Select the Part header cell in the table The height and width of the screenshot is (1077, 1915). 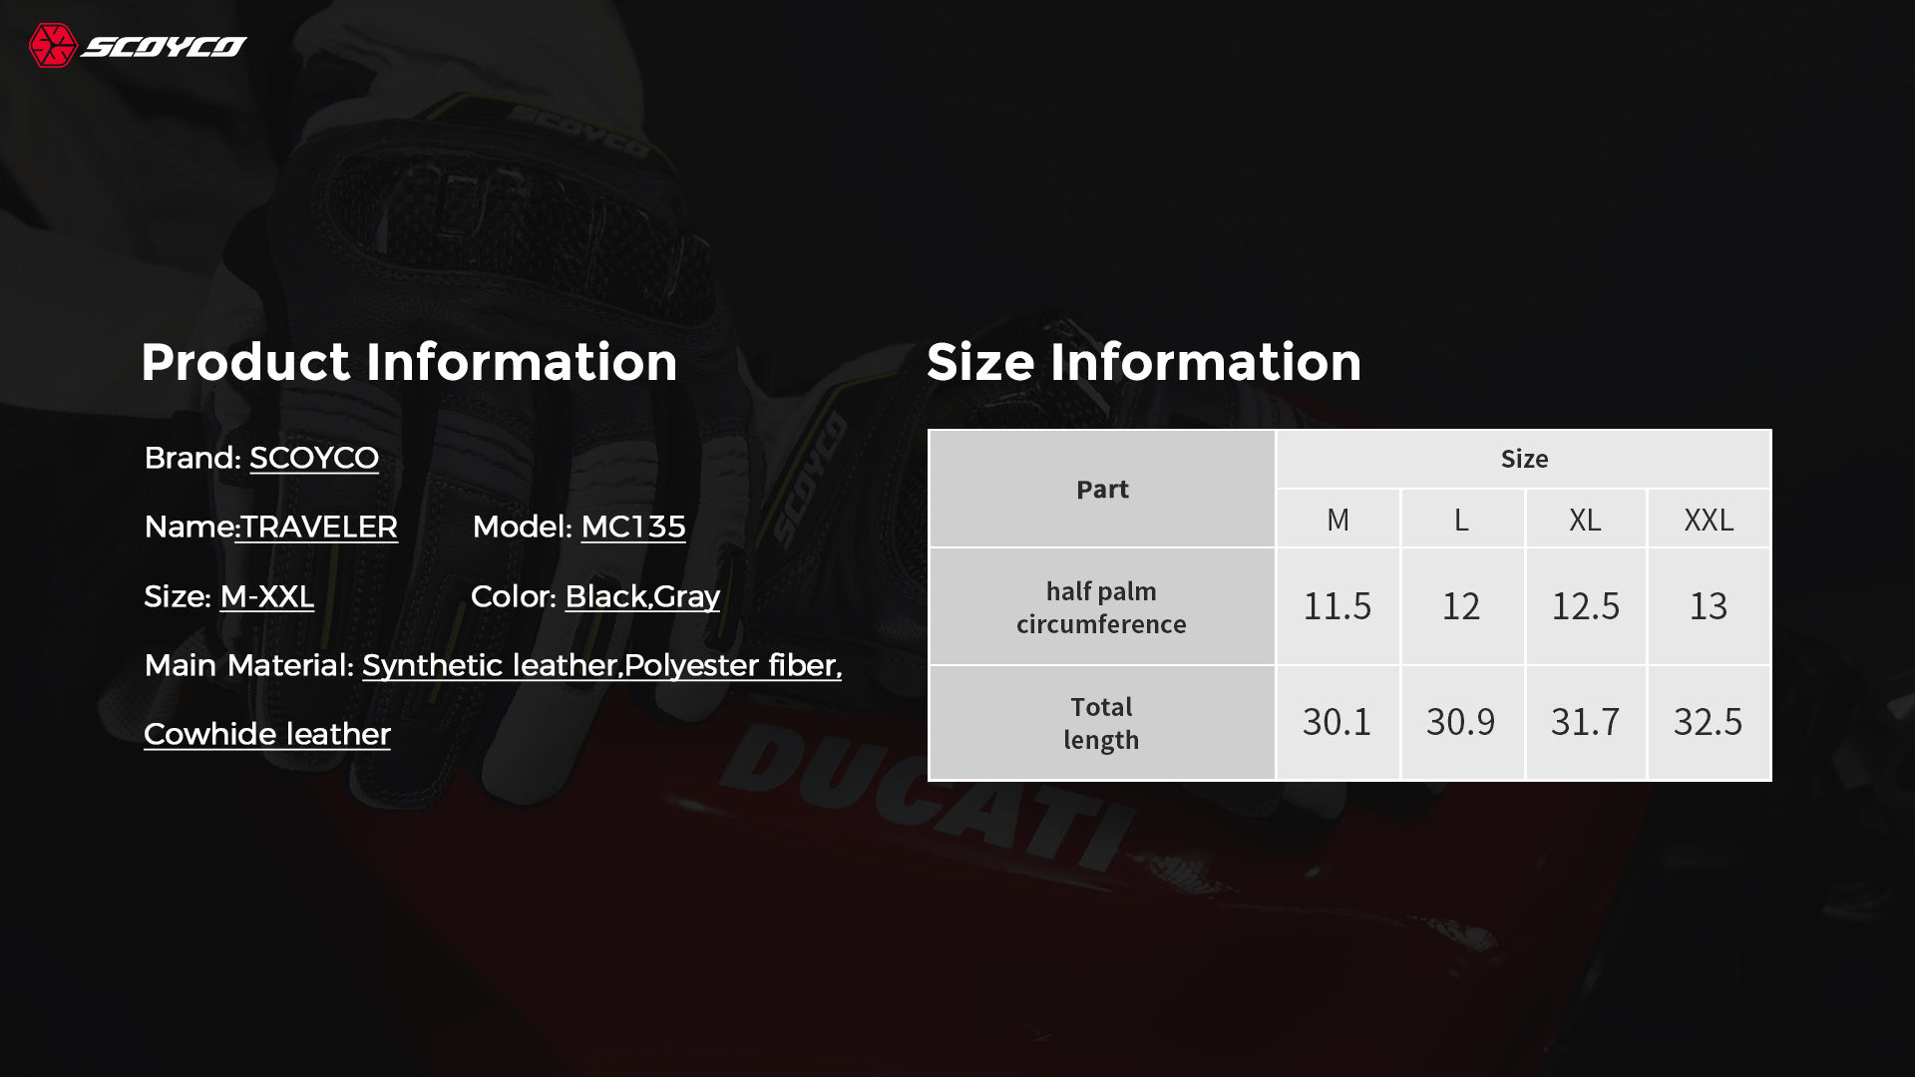click(x=1102, y=489)
